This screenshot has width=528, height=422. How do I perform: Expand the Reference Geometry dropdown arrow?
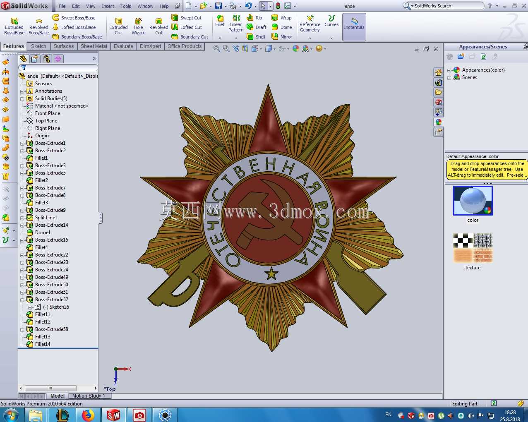coord(310,38)
